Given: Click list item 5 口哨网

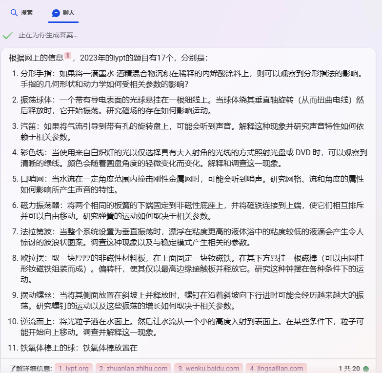Looking at the screenshot, I should [x=188, y=185].
